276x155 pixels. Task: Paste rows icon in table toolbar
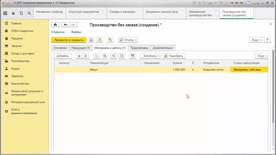point(105,56)
